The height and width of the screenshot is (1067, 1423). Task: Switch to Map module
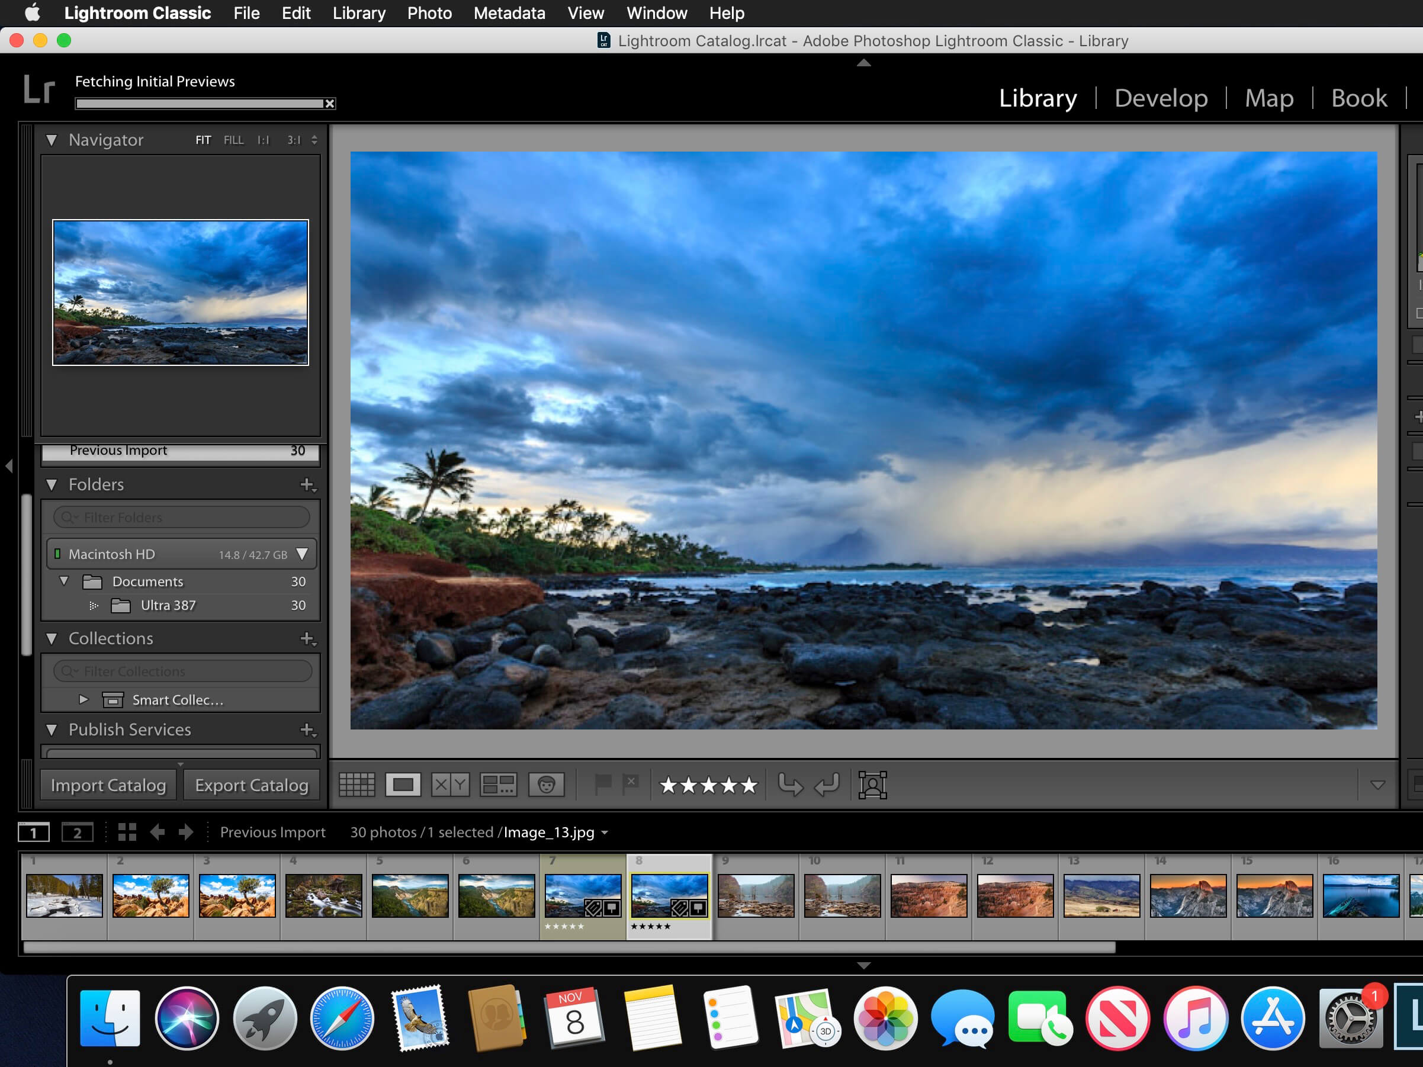[1269, 98]
